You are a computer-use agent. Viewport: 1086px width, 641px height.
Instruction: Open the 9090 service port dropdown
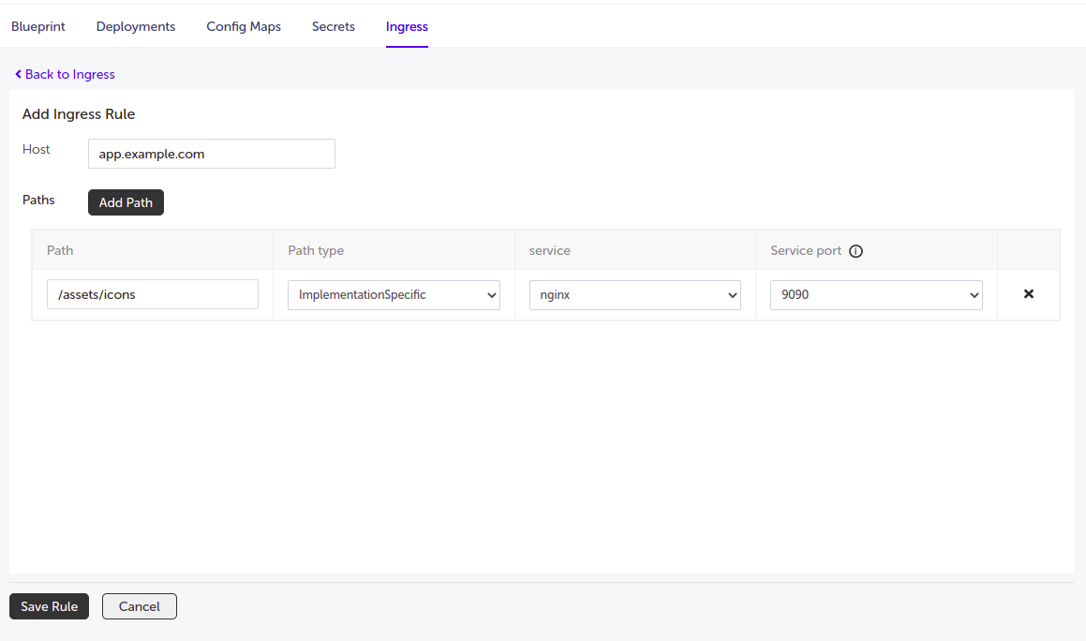point(876,295)
